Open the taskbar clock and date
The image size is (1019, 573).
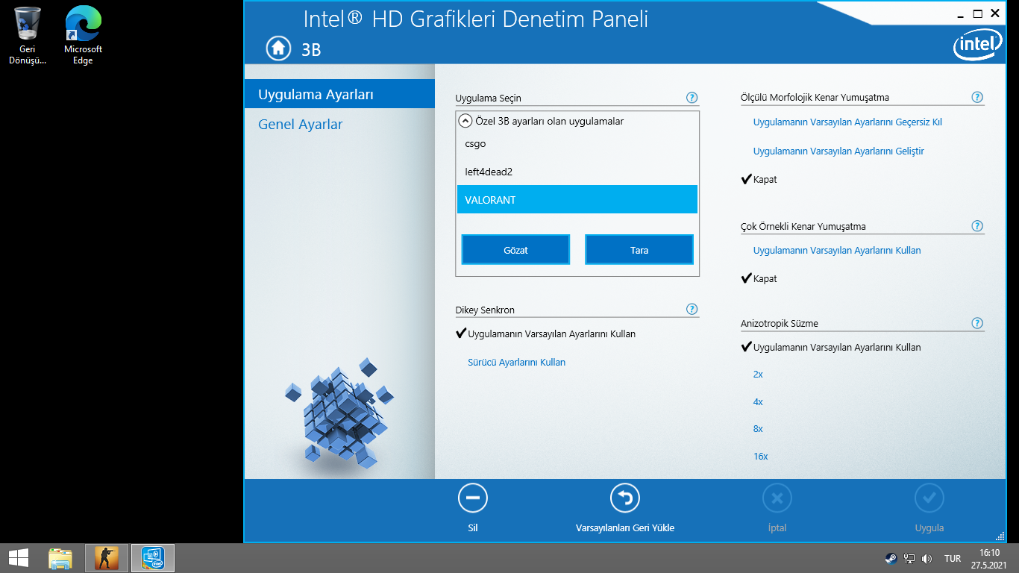(989, 558)
